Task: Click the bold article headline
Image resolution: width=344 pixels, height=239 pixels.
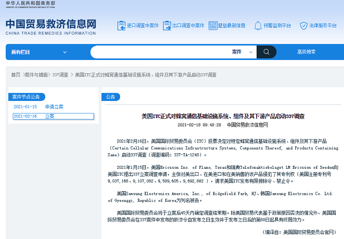Action: pos(223,116)
